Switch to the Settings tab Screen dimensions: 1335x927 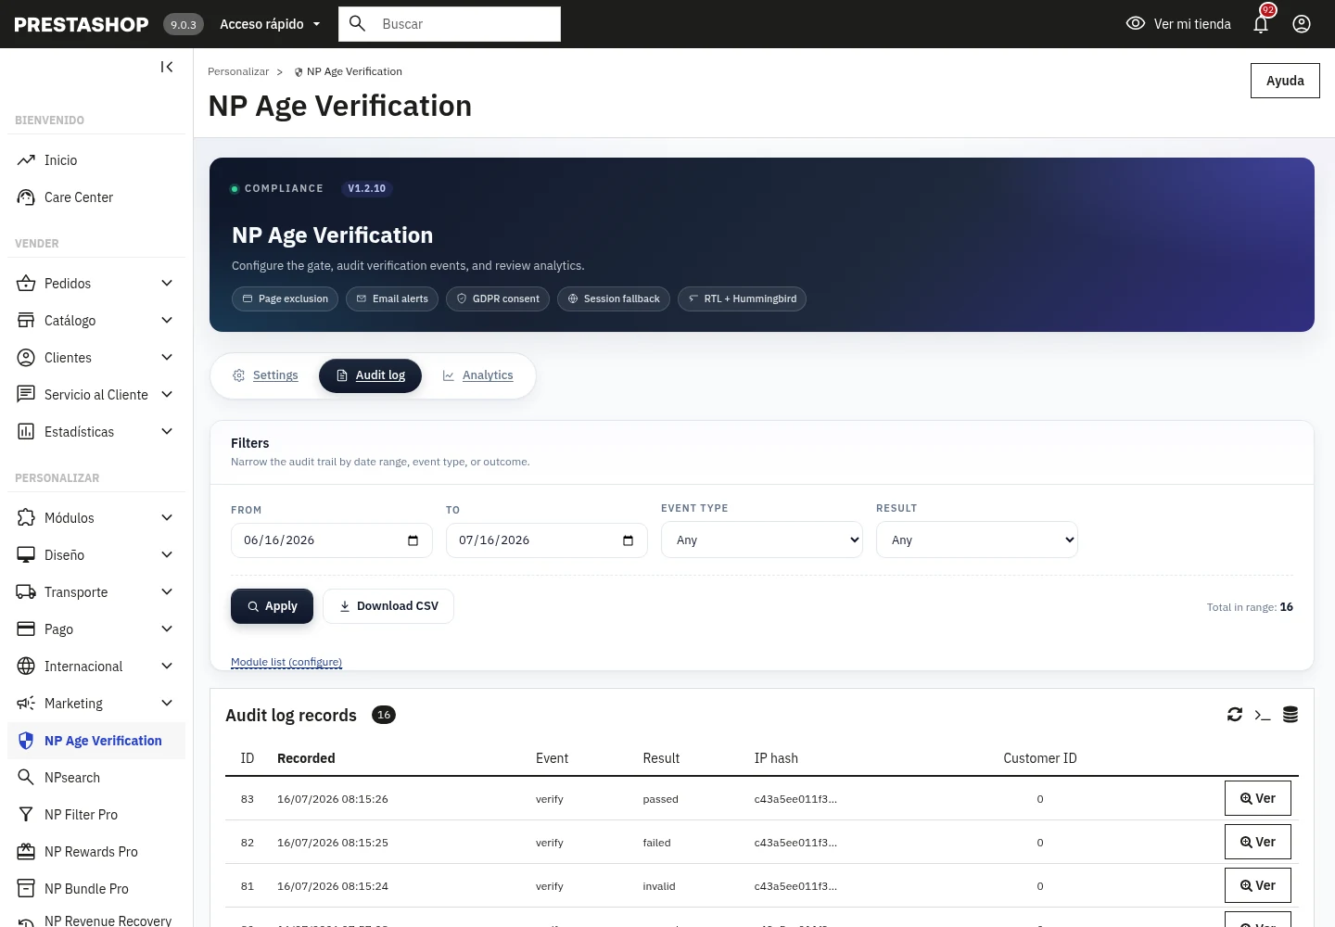click(x=265, y=375)
